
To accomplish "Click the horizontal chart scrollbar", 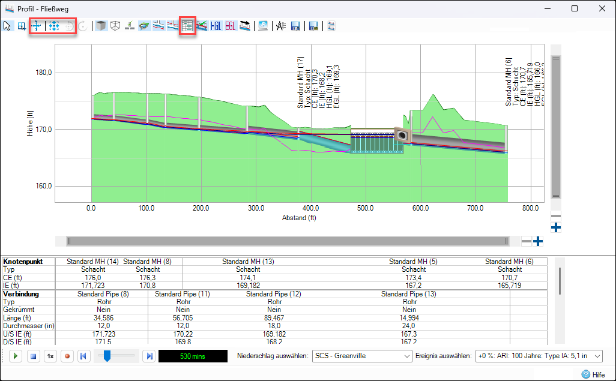I will 288,241.
